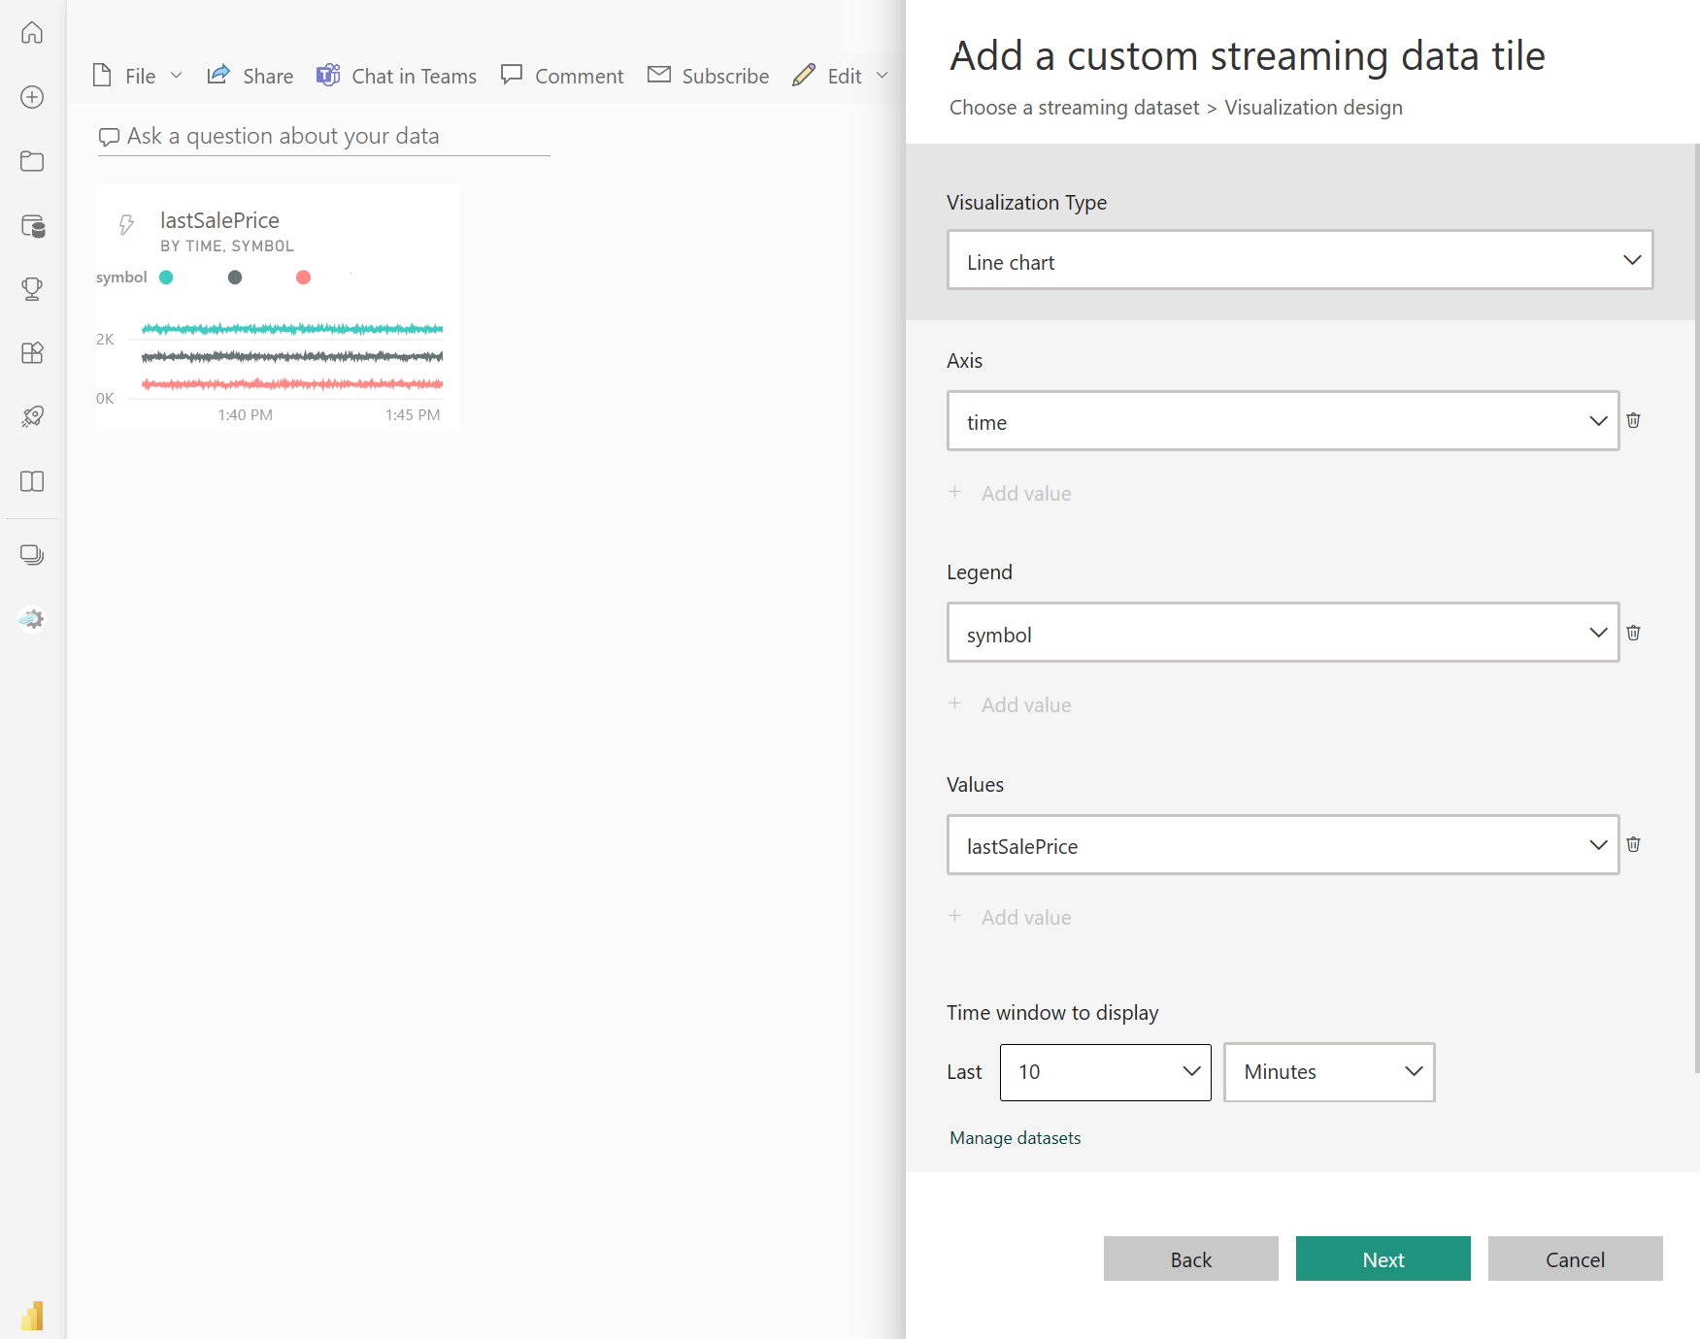Viewport: 1700px width, 1339px height.
Task: Open the Learn book icon in sidebar
Action: (32, 481)
